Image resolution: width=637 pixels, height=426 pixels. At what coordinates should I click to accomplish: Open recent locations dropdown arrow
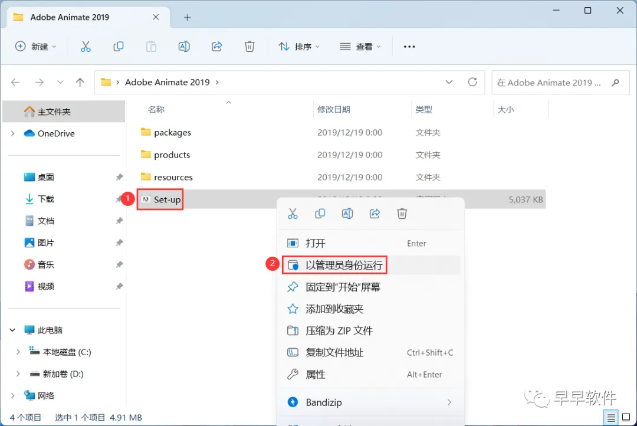pos(60,83)
